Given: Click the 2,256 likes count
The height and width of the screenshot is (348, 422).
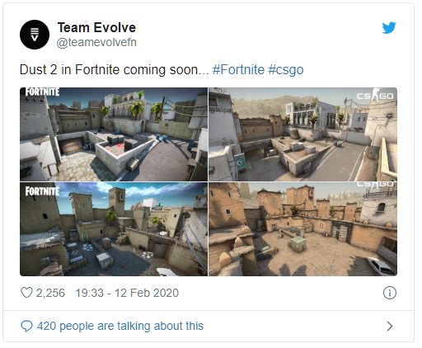Looking at the screenshot, I should [x=50, y=293].
